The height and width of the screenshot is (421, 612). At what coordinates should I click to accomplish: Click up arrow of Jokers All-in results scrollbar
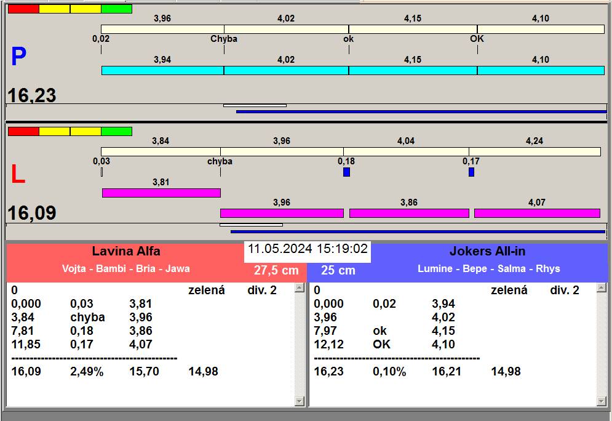[602, 288]
